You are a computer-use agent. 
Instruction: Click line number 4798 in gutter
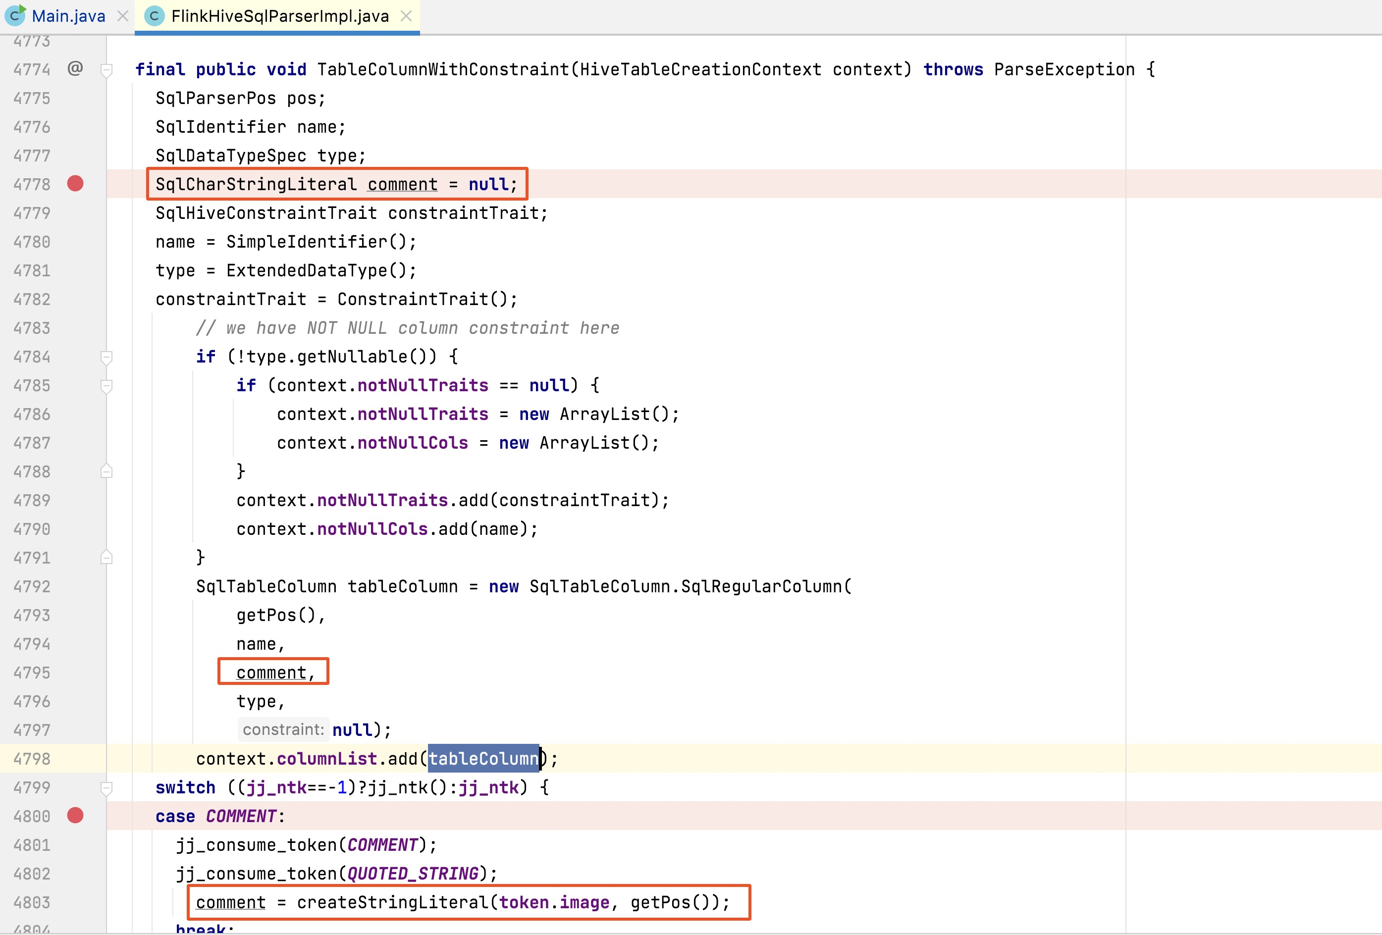(32, 759)
